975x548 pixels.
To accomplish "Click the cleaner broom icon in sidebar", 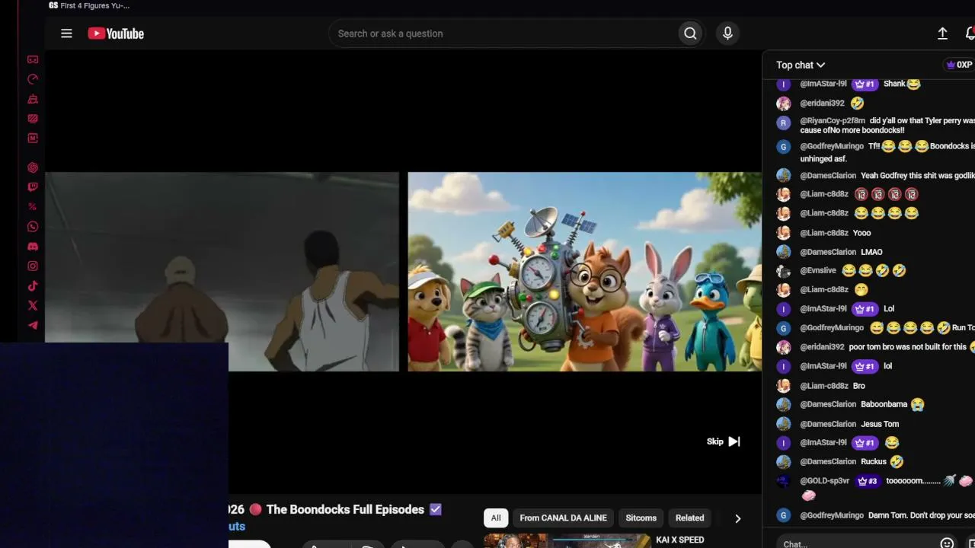I will pyautogui.click(x=33, y=99).
